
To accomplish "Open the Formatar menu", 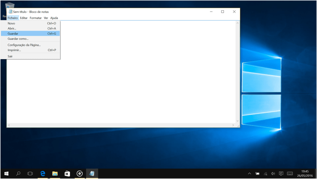I will (x=36, y=18).
